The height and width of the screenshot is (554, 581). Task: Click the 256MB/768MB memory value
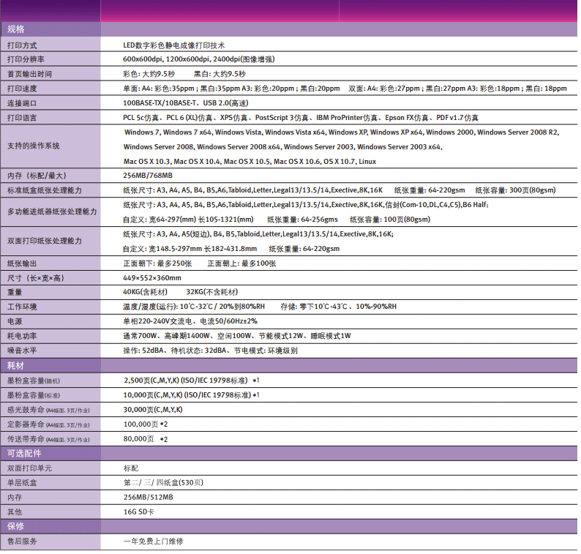(x=148, y=176)
